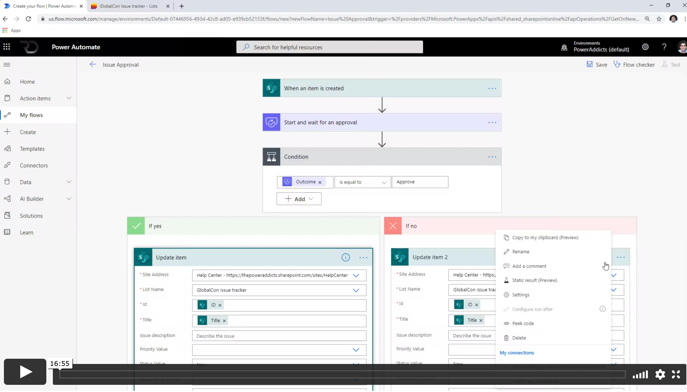Remove the Title token in Update item
This screenshot has width=687, height=392.
224,321
